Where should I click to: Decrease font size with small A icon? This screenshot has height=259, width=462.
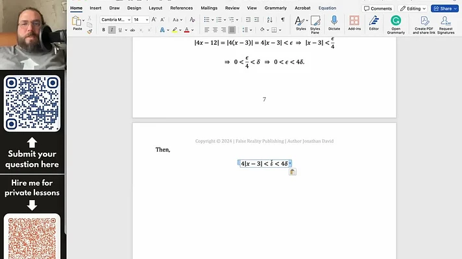(162, 19)
